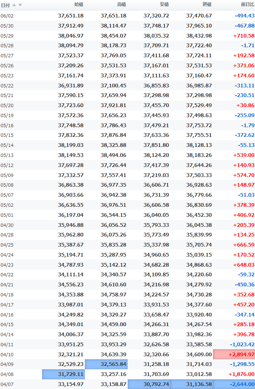Select highlighted red cell +2,894.97
This screenshot has height=389, width=255.
pos(234,354)
